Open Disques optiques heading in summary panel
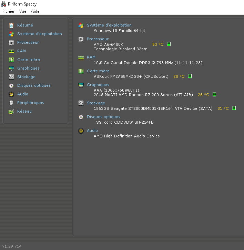The image size is (244, 250). (104, 117)
